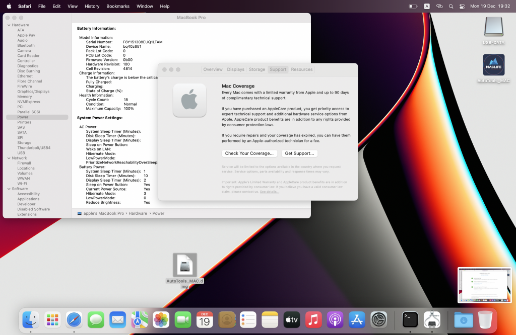This screenshot has height=335, width=516.
Task: Open Mail app in the Dock
Action: click(117, 319)
